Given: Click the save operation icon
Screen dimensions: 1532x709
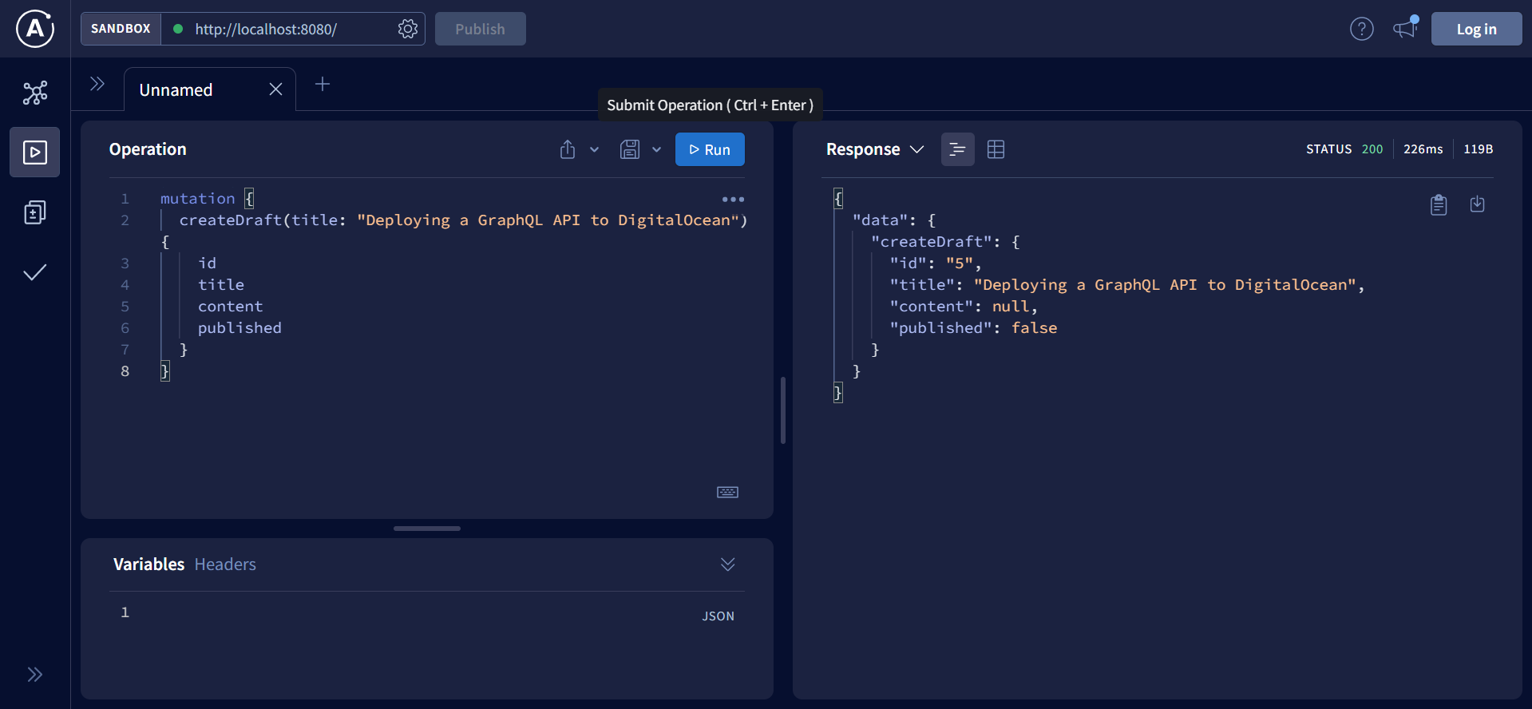Looking at the screenshot, I should [x=630, y=149].
